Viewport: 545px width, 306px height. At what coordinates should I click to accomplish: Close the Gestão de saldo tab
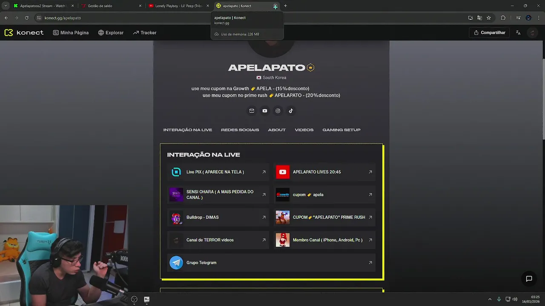pos(140,6)
